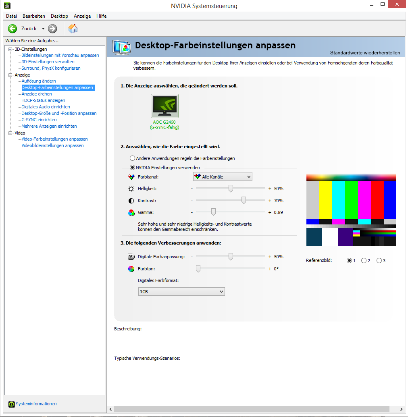The width and height of the screenshot is (408, 417).
Task: Click the Helligkeit sun icon
Action: pos(131,189)
